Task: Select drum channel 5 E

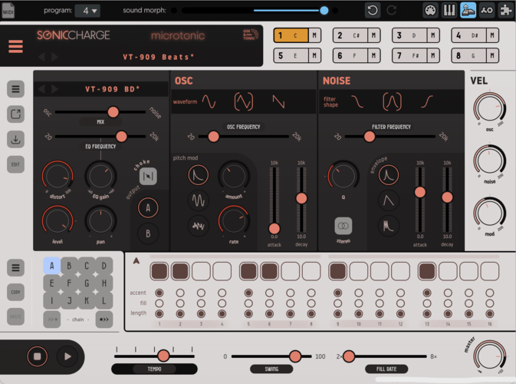Action: 291,56
